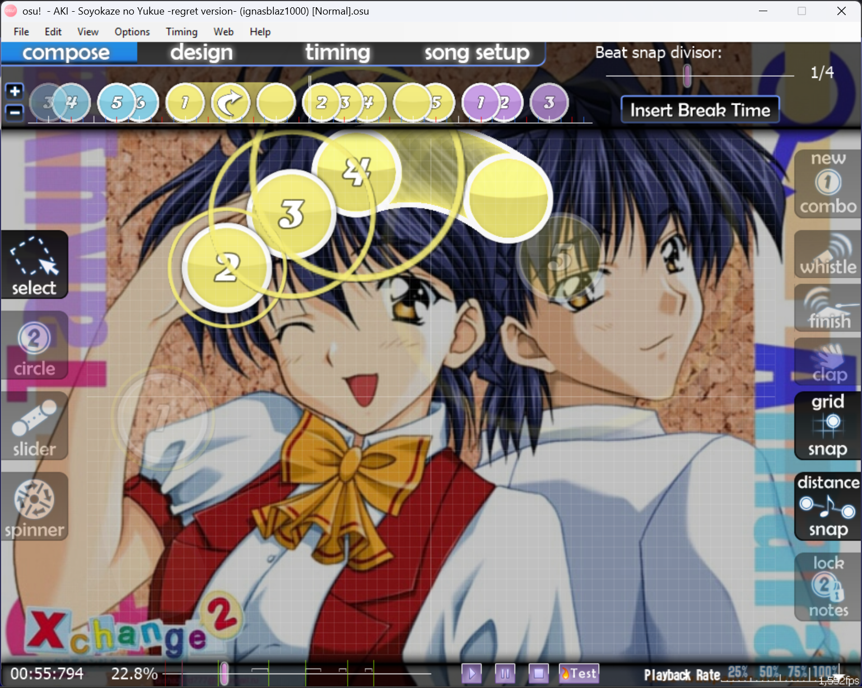
Task: Disable grid snap
Action: [x=828, y=425]
